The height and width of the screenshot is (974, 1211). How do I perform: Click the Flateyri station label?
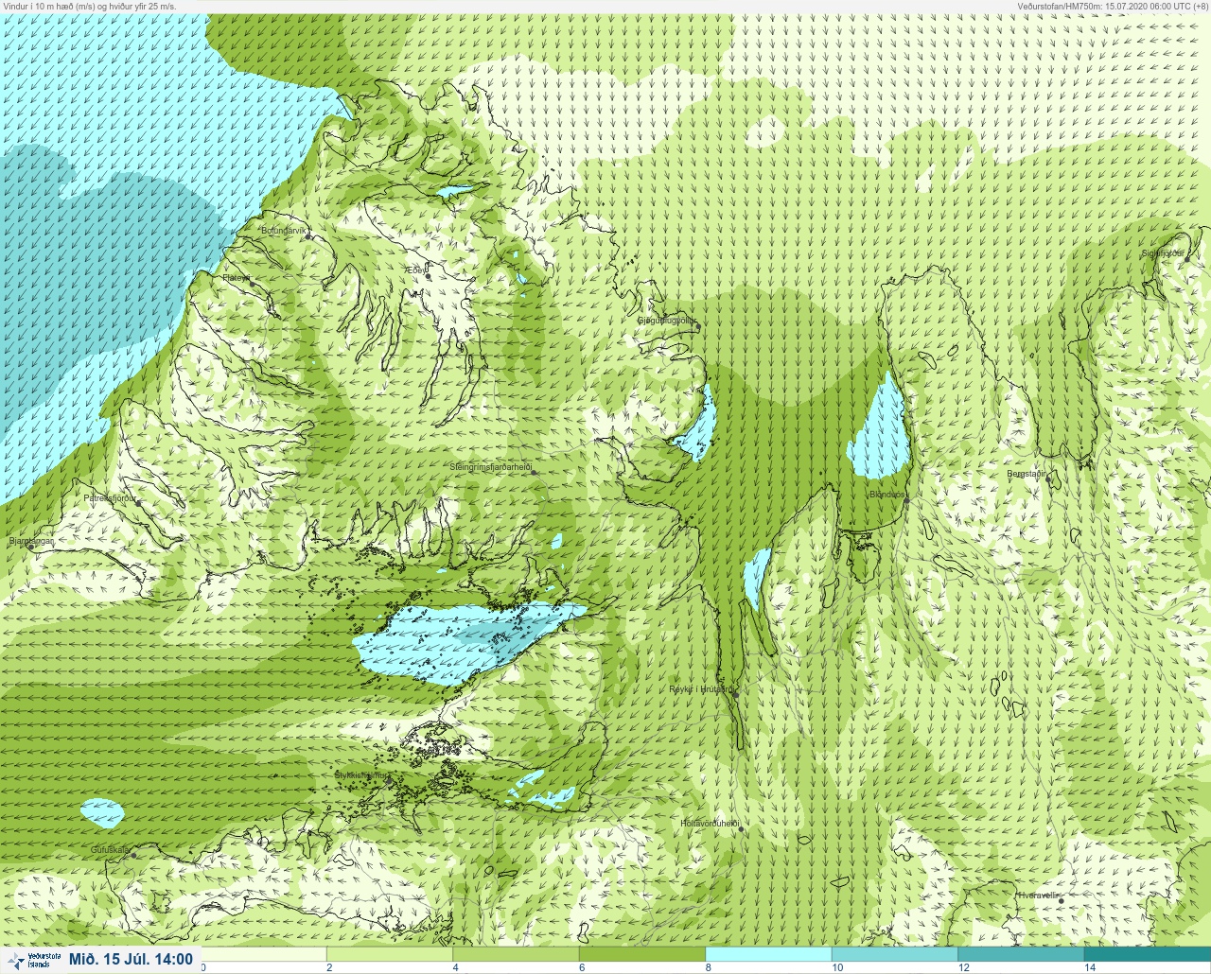pyautogui.click(x=237, y=278)
